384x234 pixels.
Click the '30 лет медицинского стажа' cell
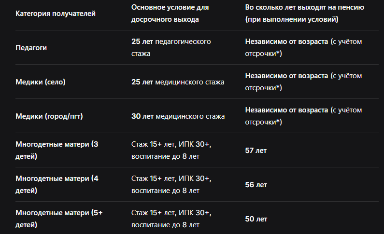point(178,116)
